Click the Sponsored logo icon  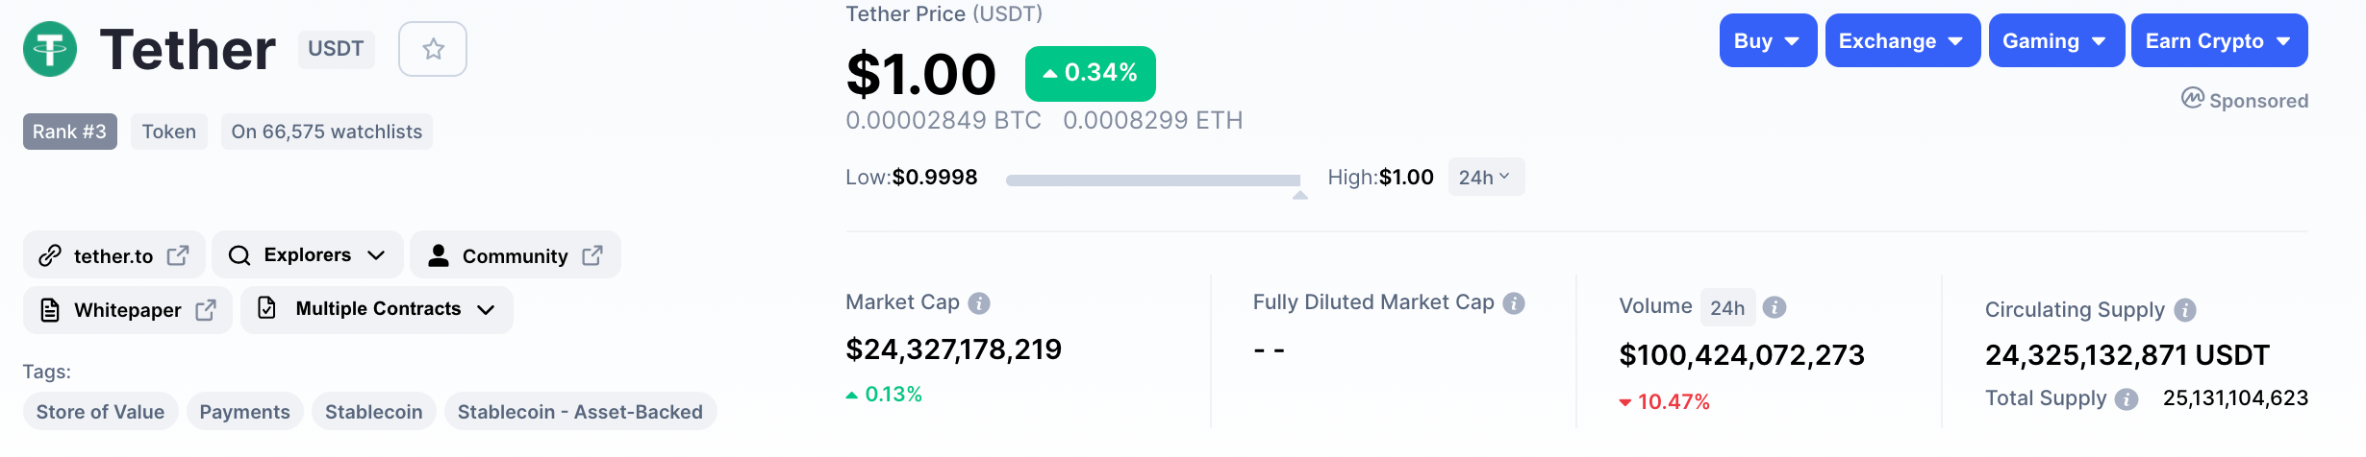click(x=2193, y=98)
